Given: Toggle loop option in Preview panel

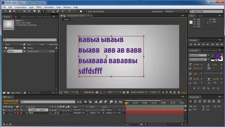Looking at the screenshot, I should (x=217, y=44).
